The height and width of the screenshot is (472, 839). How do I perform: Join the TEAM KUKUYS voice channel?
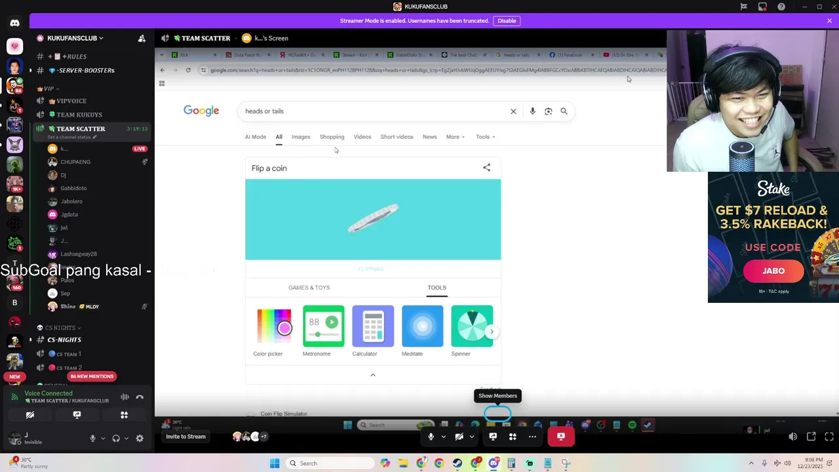92,115
